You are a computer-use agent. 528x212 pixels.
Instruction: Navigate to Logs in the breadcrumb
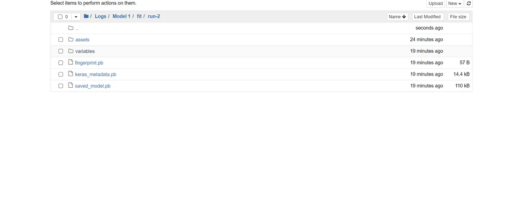pyautogui.click(x=100, y=17)
